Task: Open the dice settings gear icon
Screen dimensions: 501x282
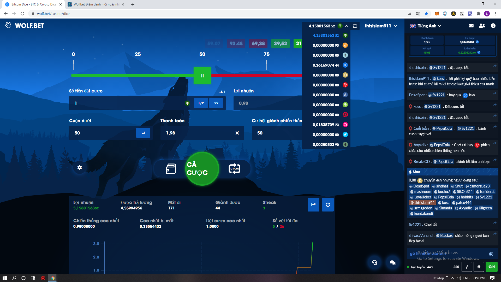Action: tap(80, 167)
